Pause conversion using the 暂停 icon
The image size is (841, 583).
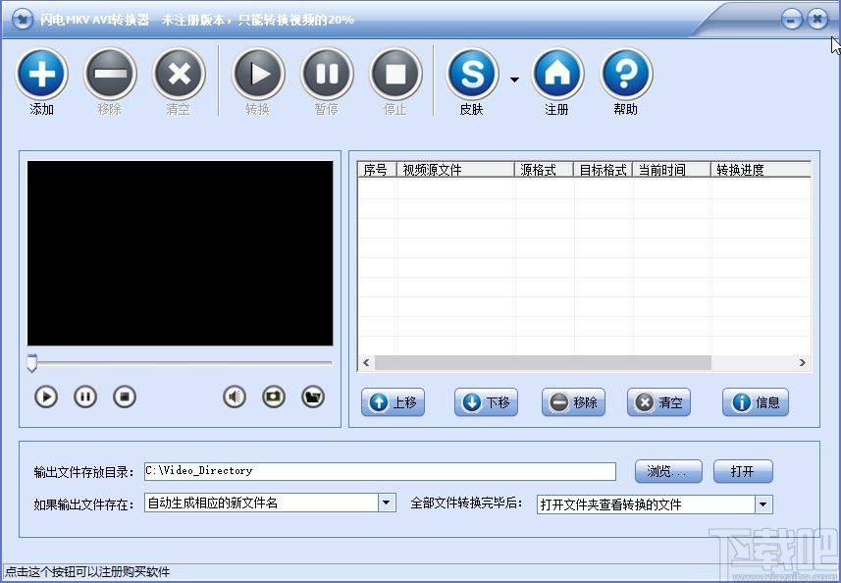click(326, 73)
